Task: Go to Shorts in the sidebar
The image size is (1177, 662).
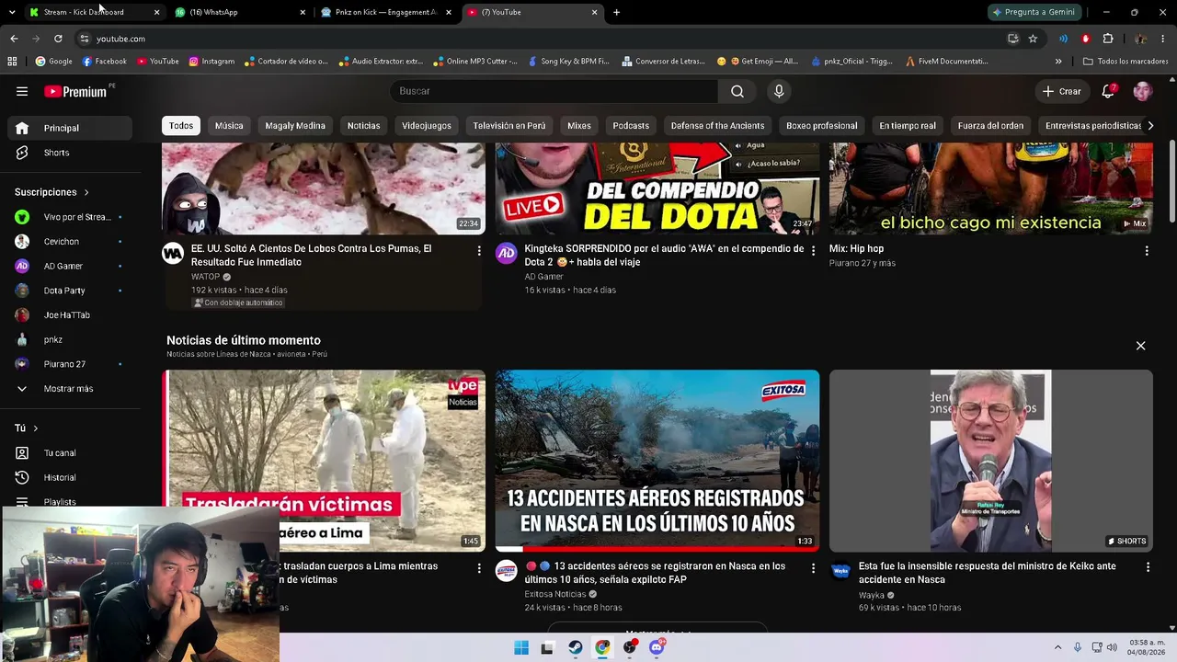Action: 70,153
